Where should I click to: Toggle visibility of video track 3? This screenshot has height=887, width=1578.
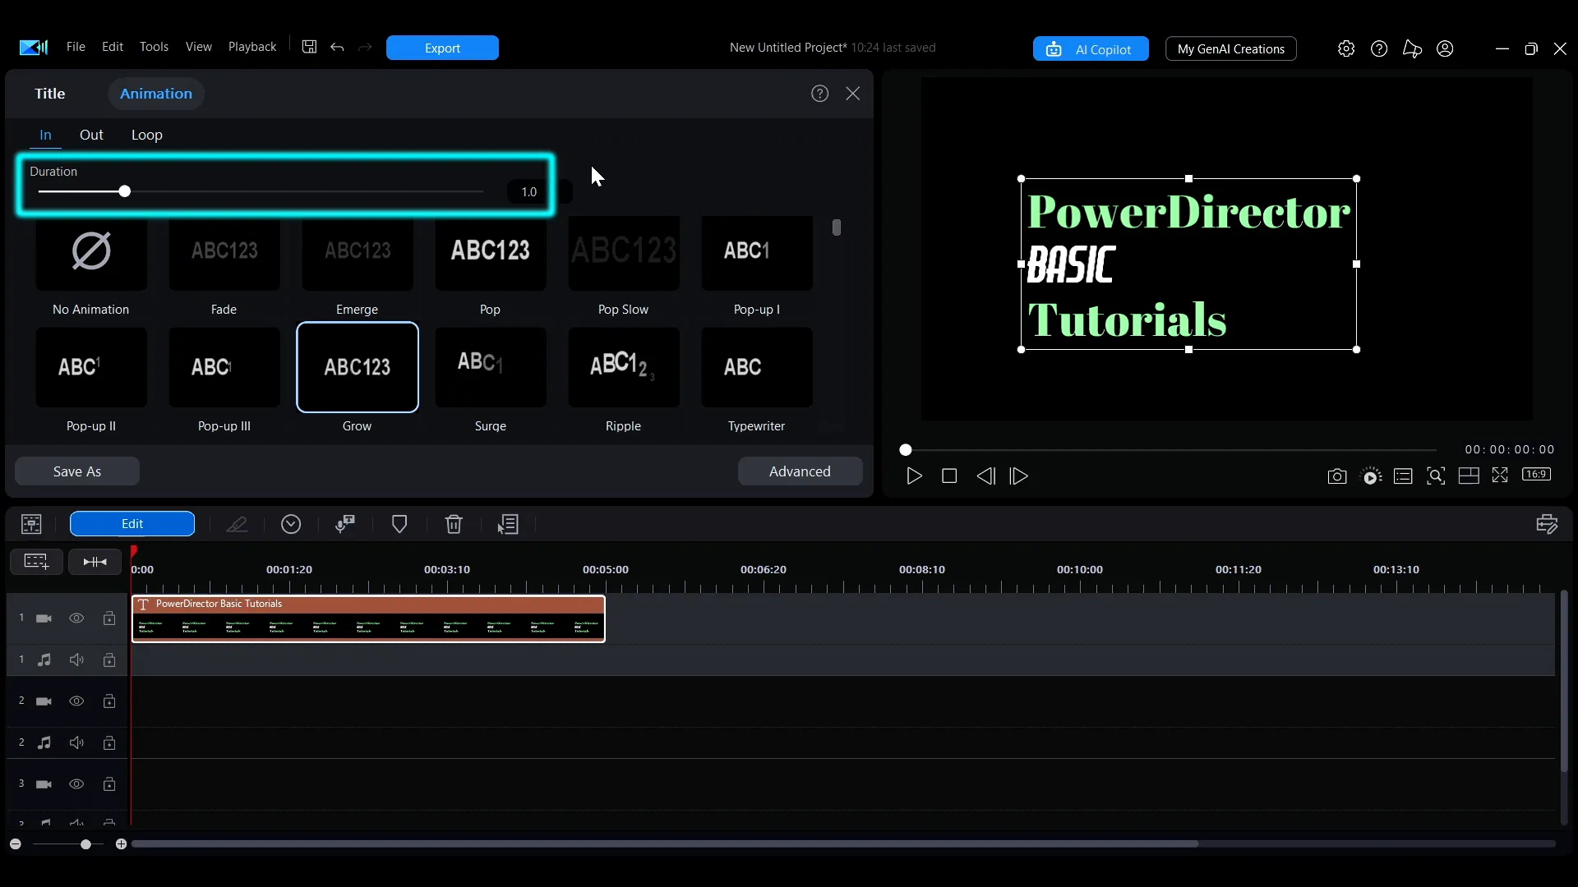[x=76, y=784]
